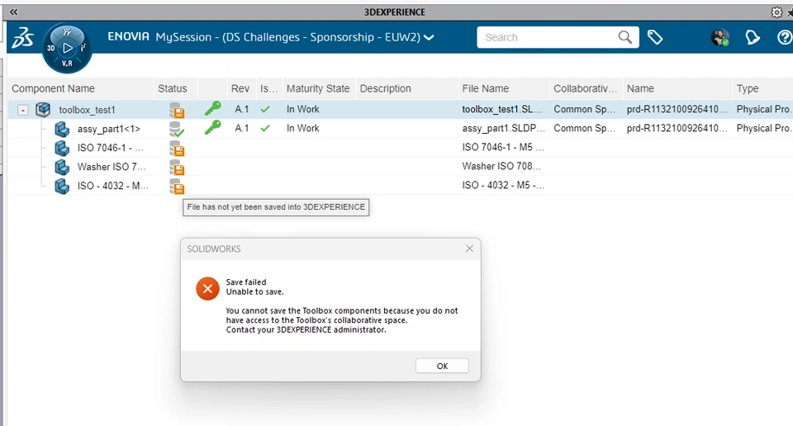The width and height of the screenshot is (793, 426).
Task: Click file name ISO - 4032 - M5 -...
Action: pos(503,186)
